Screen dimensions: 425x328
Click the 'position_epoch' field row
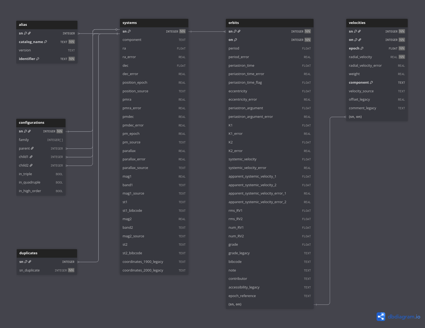[x=154, y=83]
